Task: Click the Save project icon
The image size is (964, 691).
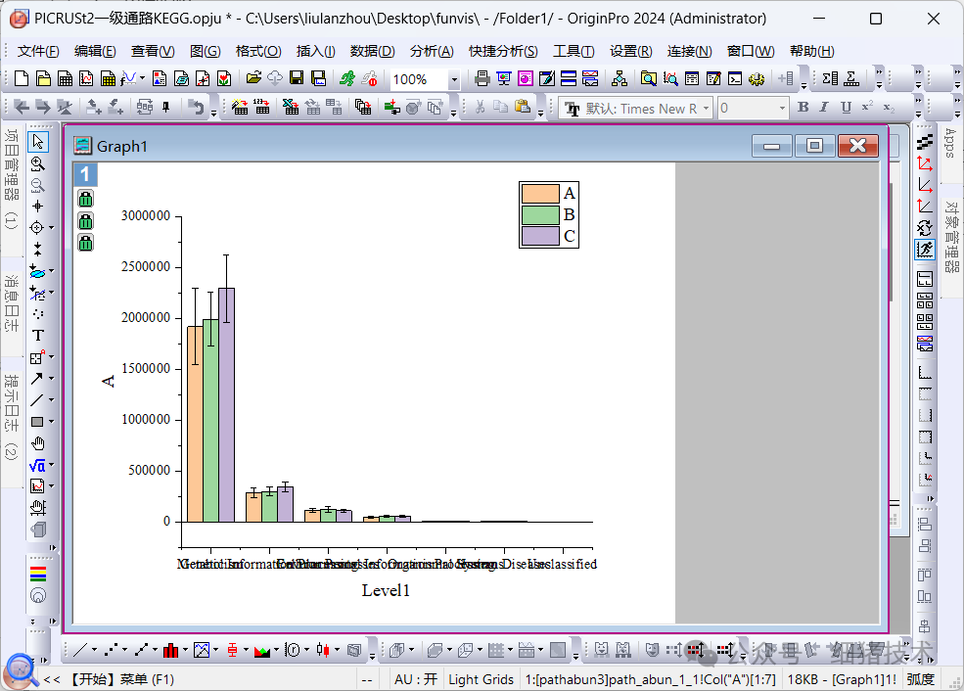Action: click(297, 78)
